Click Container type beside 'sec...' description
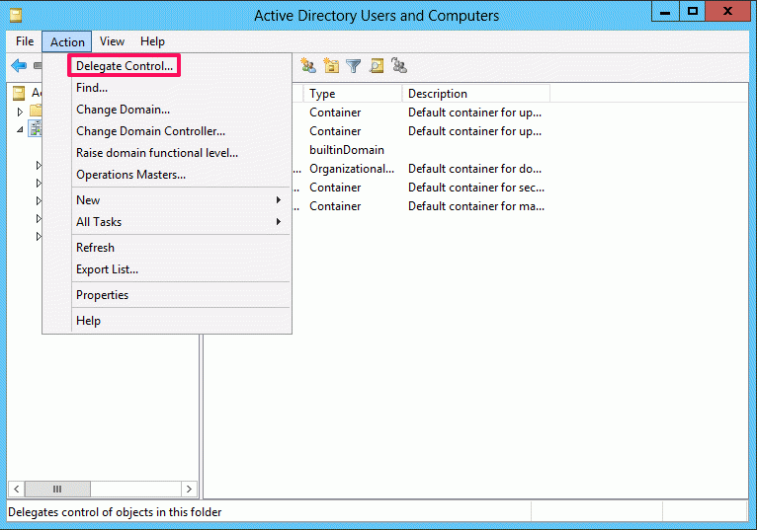757x530 pixels. coord(335,188)
